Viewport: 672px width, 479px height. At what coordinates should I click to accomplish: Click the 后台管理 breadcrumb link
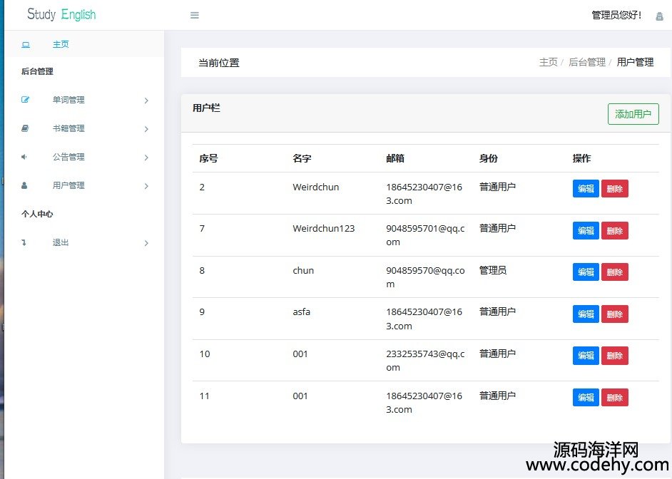[x=586, y=63]
